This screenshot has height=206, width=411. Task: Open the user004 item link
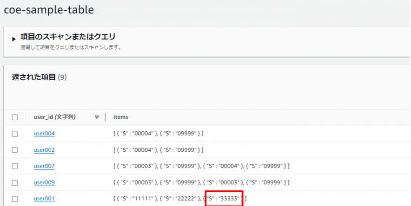[x=44, y=134]
